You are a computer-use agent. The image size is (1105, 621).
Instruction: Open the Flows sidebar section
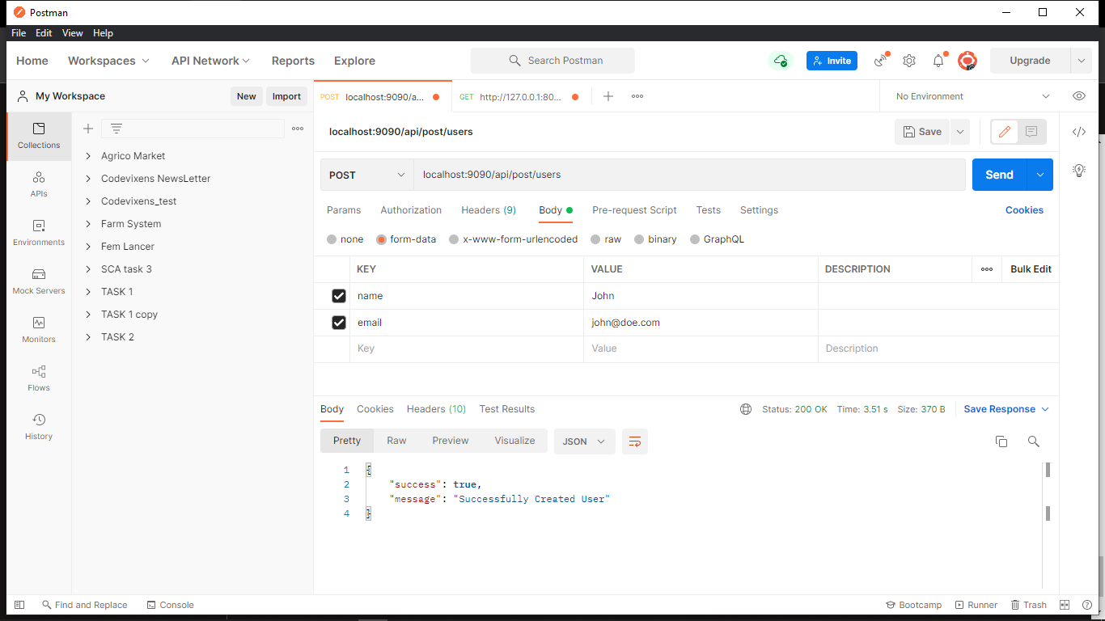[39, 378]
